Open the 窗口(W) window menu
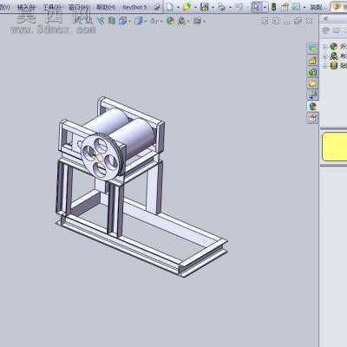 coord(79,7)
